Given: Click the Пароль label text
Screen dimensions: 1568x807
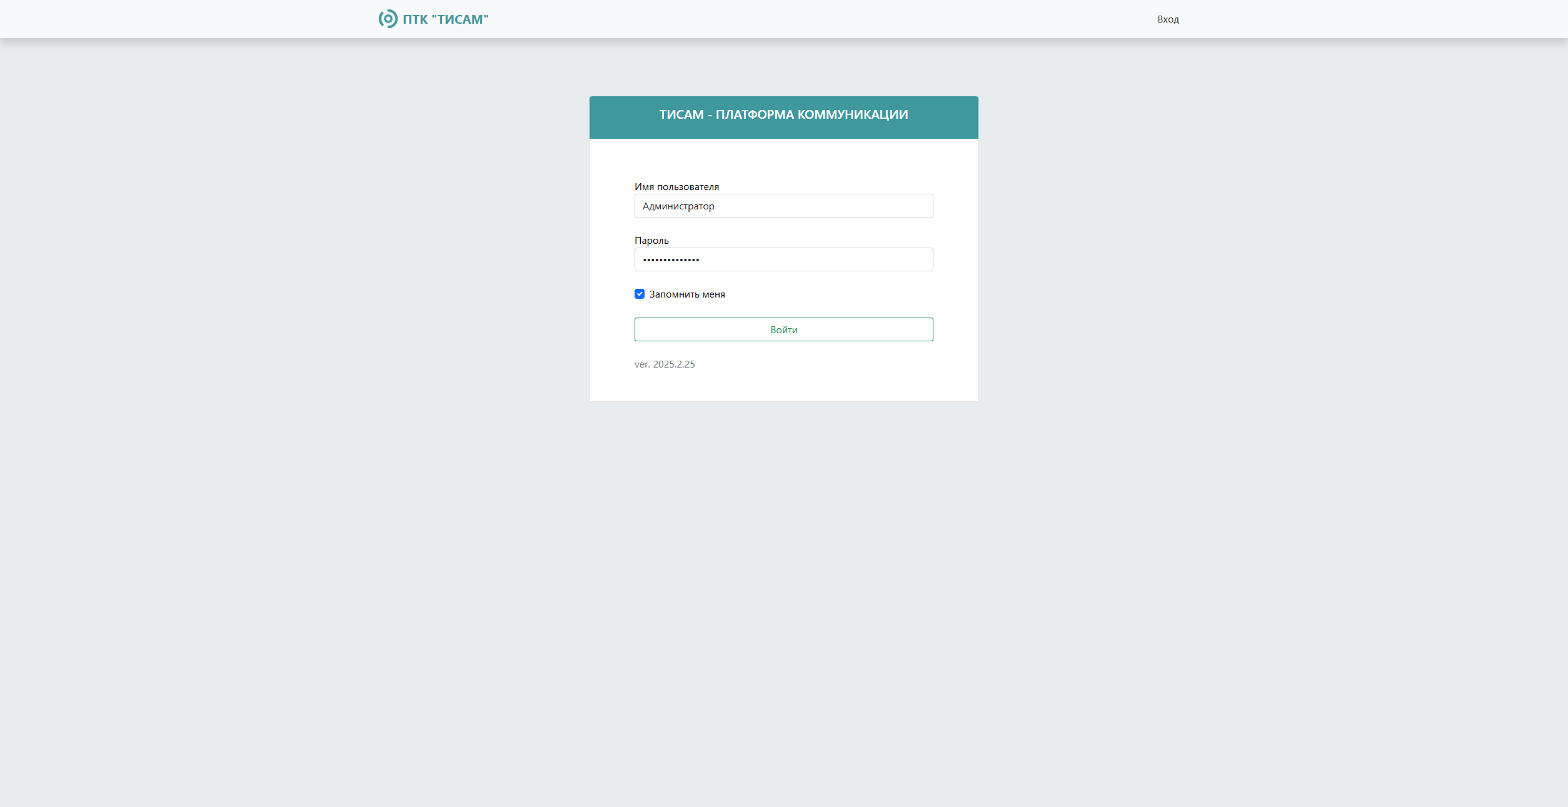Looking at the screenshot, I should [651, 241].
